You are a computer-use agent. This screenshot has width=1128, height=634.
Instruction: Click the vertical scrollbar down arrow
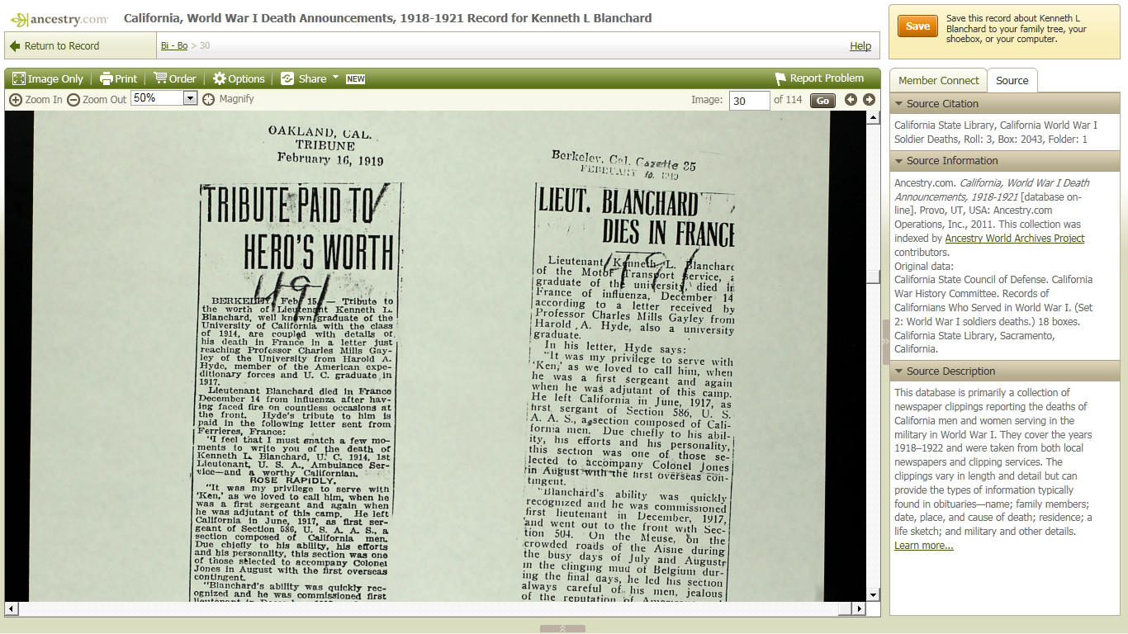click(x=873, y=594)
